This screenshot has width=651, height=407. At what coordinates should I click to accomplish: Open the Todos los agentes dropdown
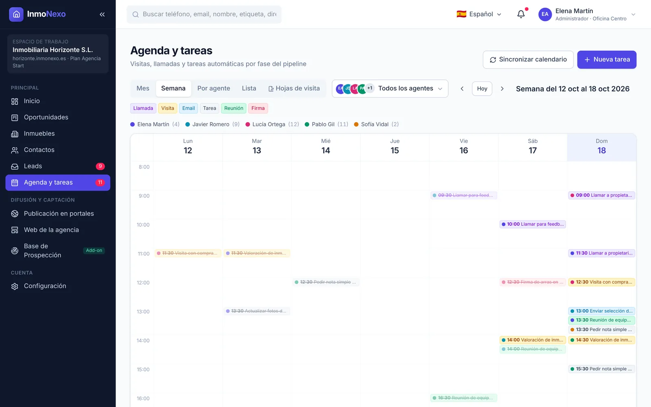pos(390,89)
